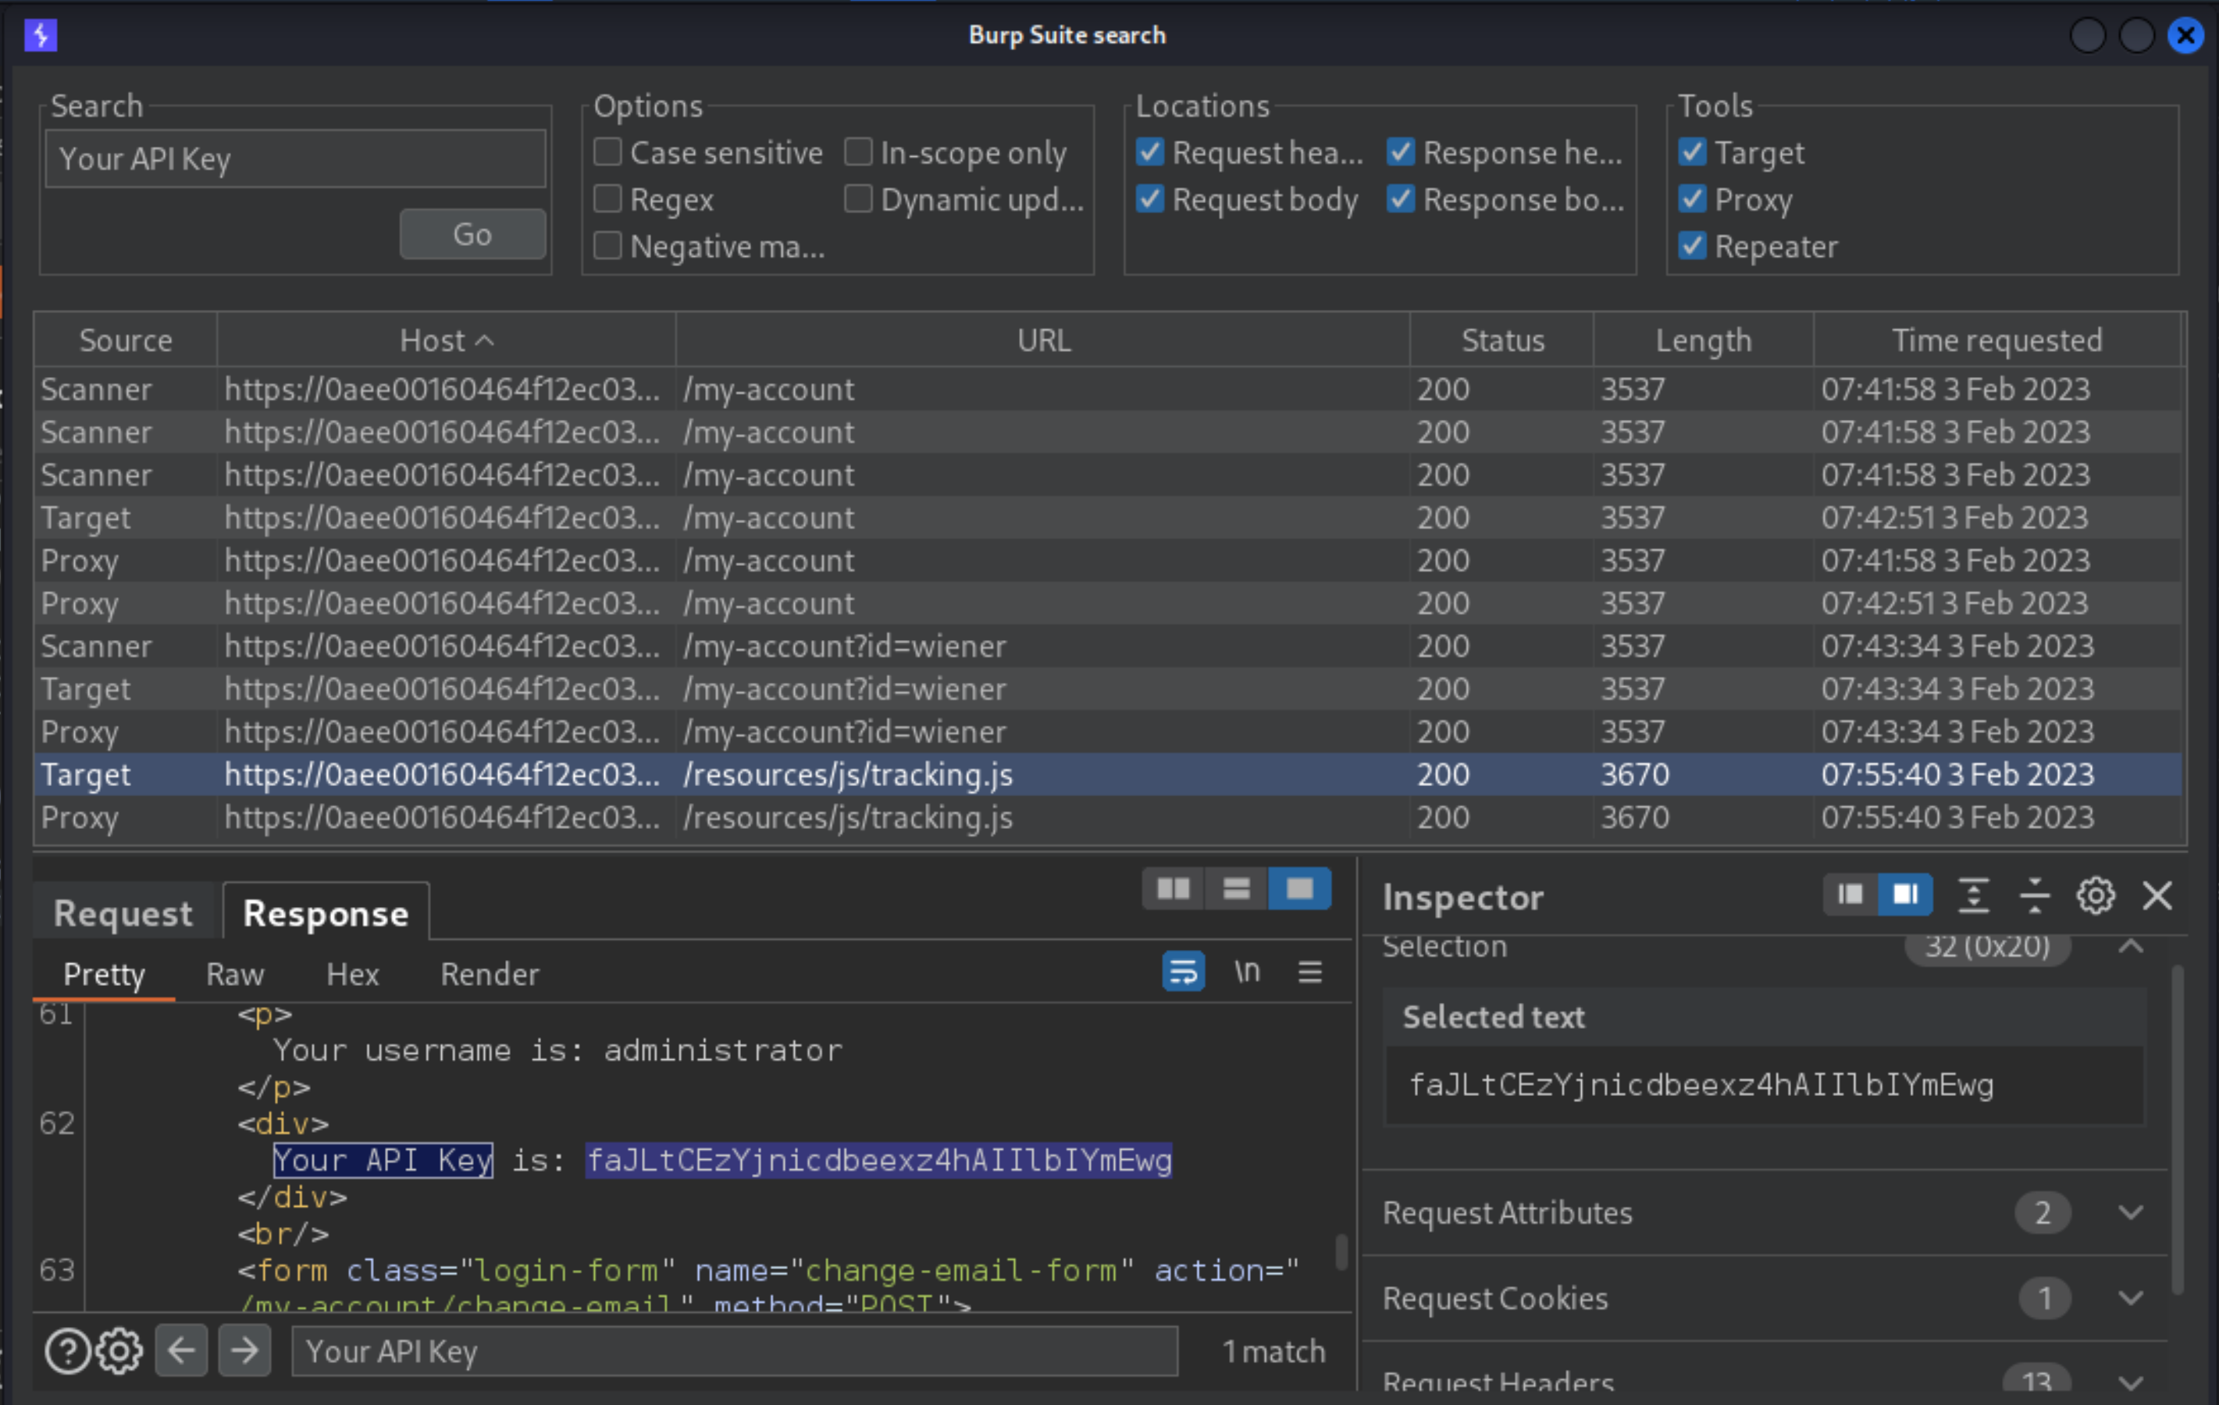2219x1405 pixels.
Task: Open help icon beside response search bar
Action: (67, 1352)
